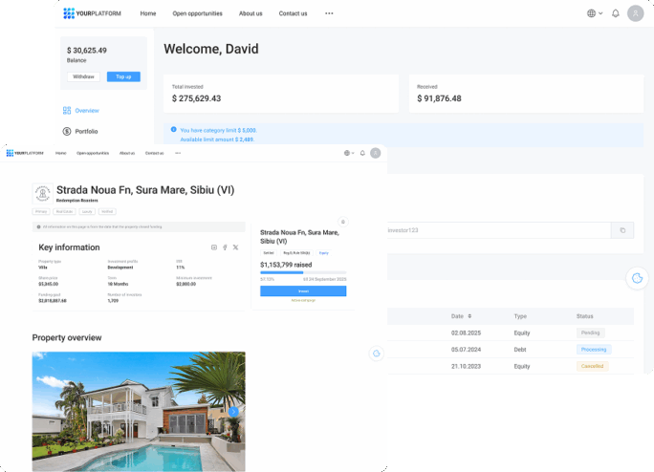Click the investor123 referral input field

click(497, 230)
